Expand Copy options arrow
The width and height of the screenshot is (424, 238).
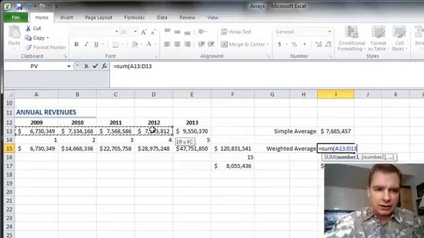pyautogui.click(x=48, y=38)
